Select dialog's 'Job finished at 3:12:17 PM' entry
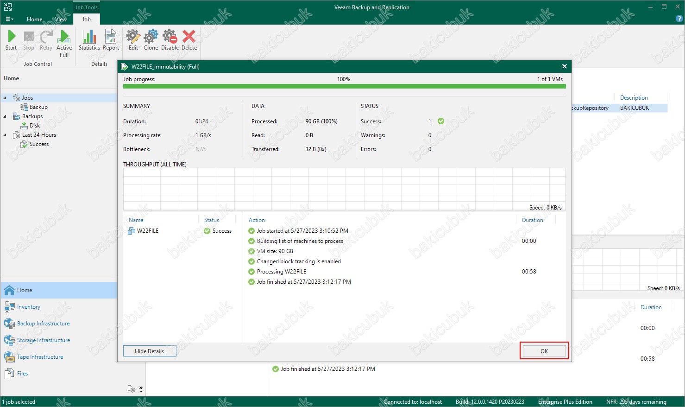Screen dimensions: 685x407 (x=304, y=282)
